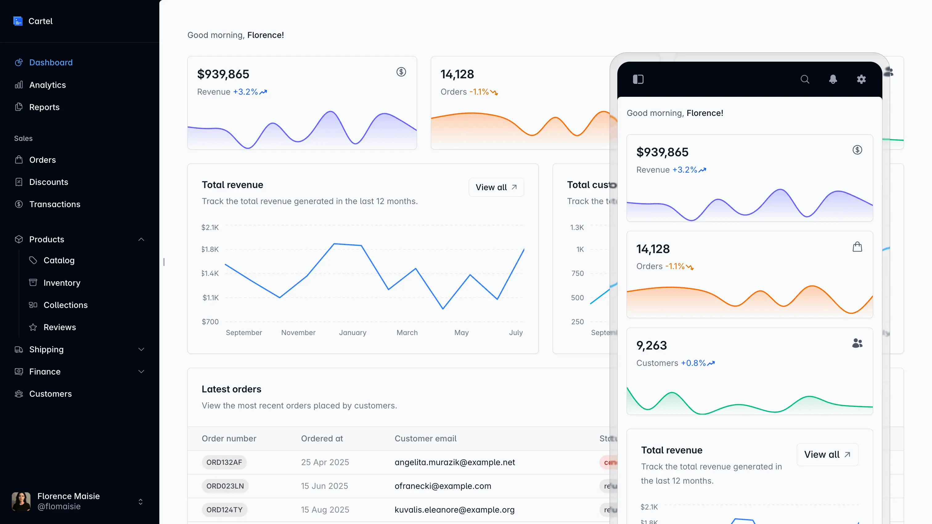Image resolution: width=932 pixels, height=524 pixels.
Task: Open the Customers sidebar page
Action: [50, 394]
